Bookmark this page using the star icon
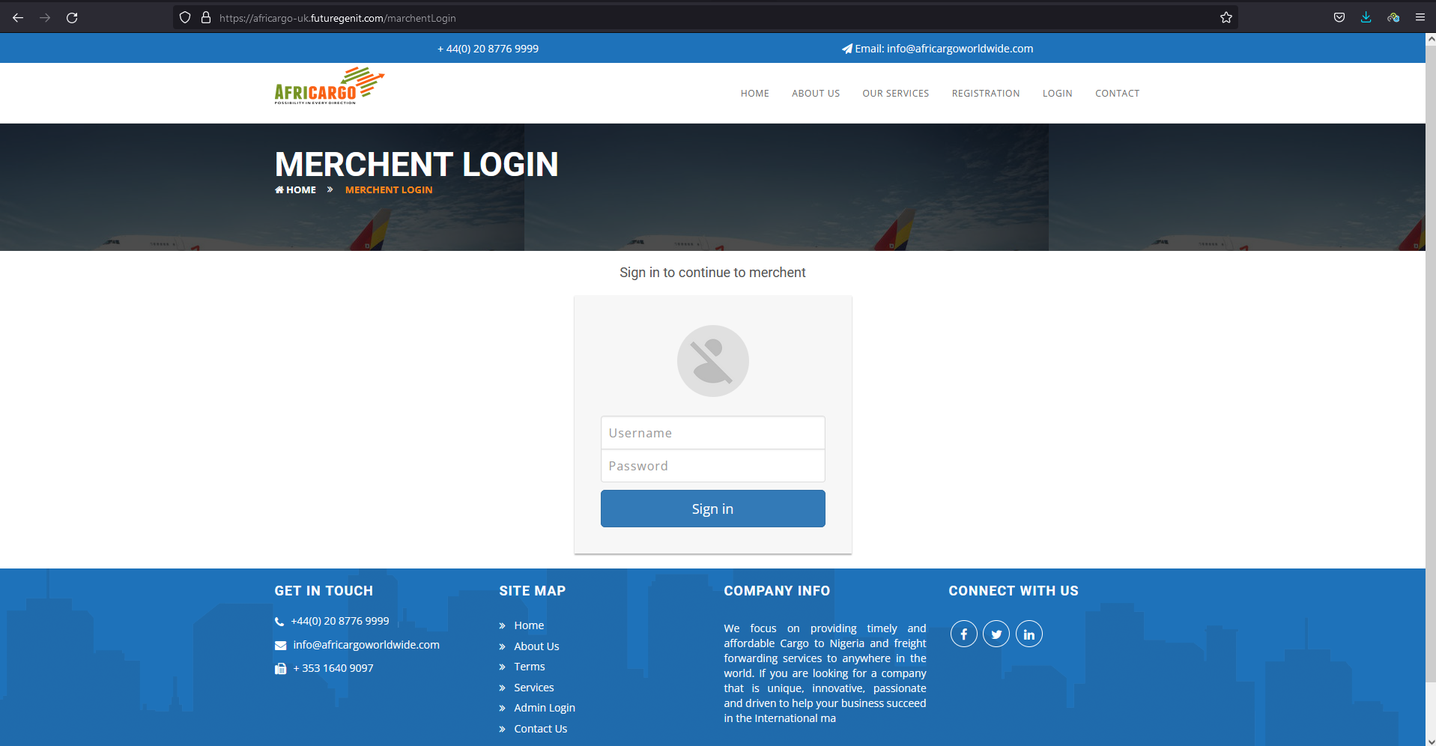The image size is (1436, 746). [x=1226, y=18]
